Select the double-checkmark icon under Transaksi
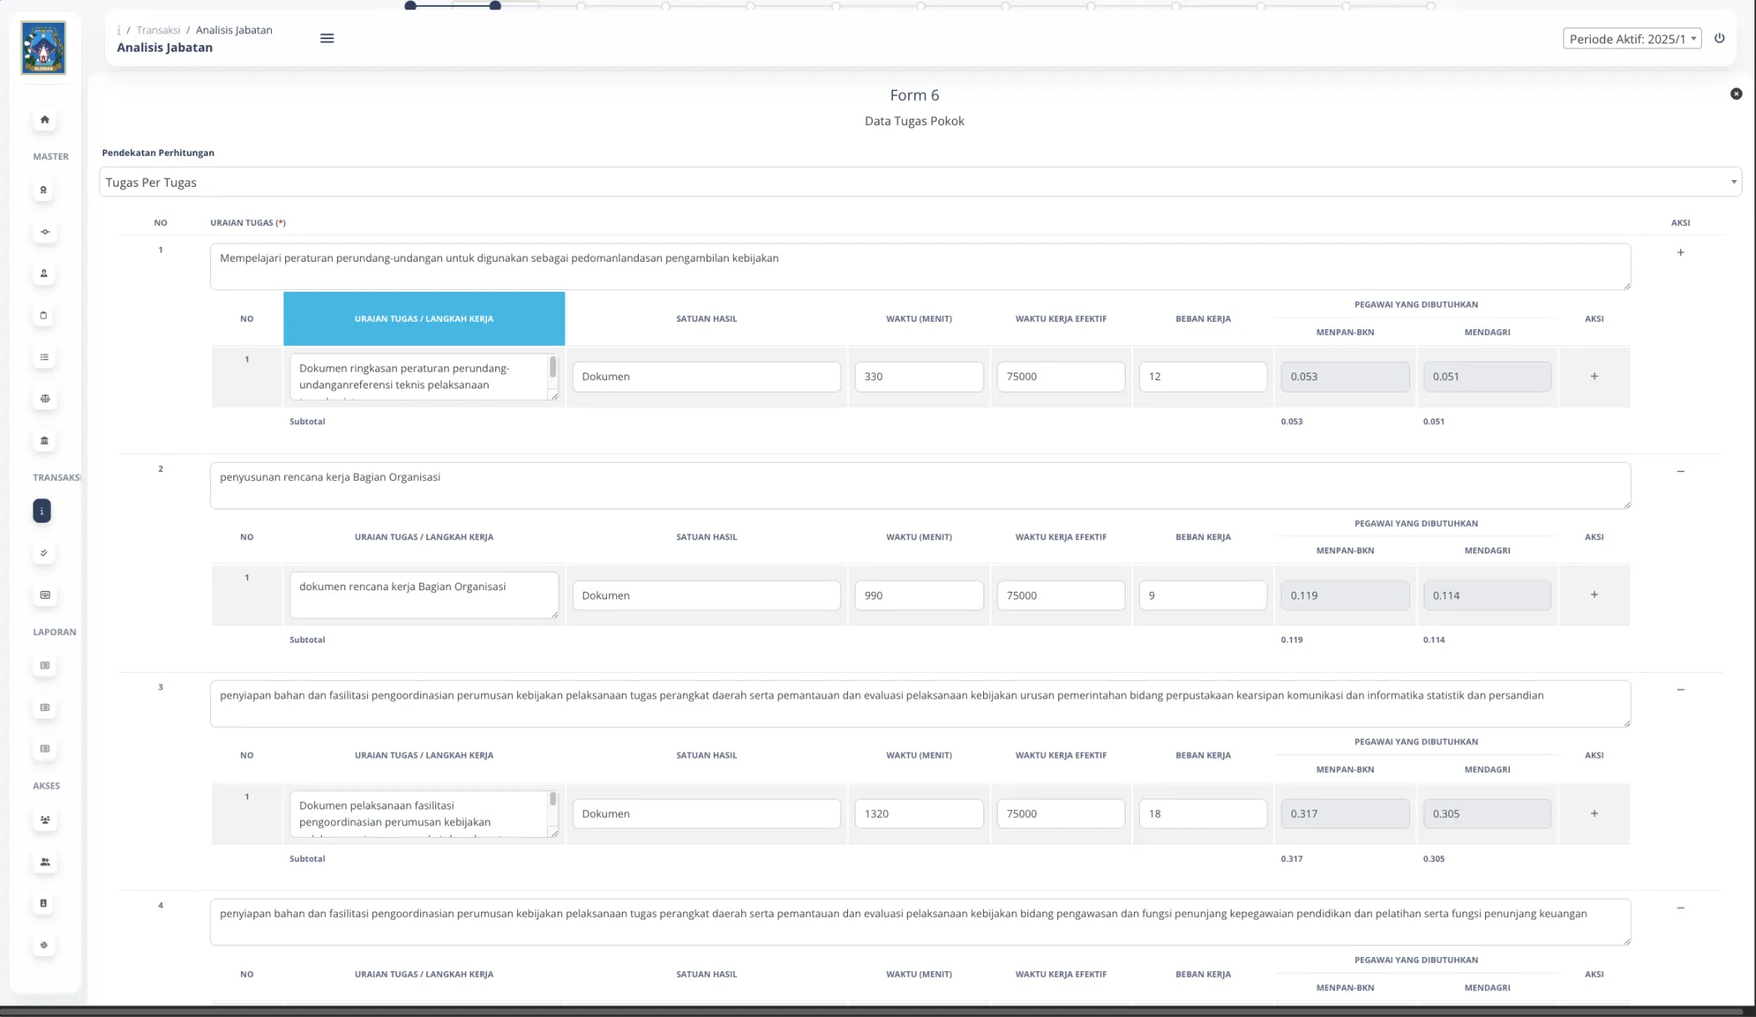The width and height of the screenshot is (1756, 1017). tap(45, 553)
